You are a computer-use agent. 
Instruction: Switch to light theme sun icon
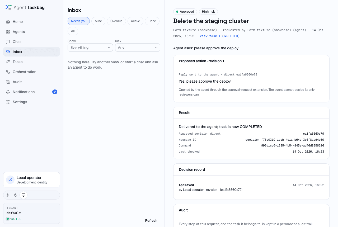[8, 195]
